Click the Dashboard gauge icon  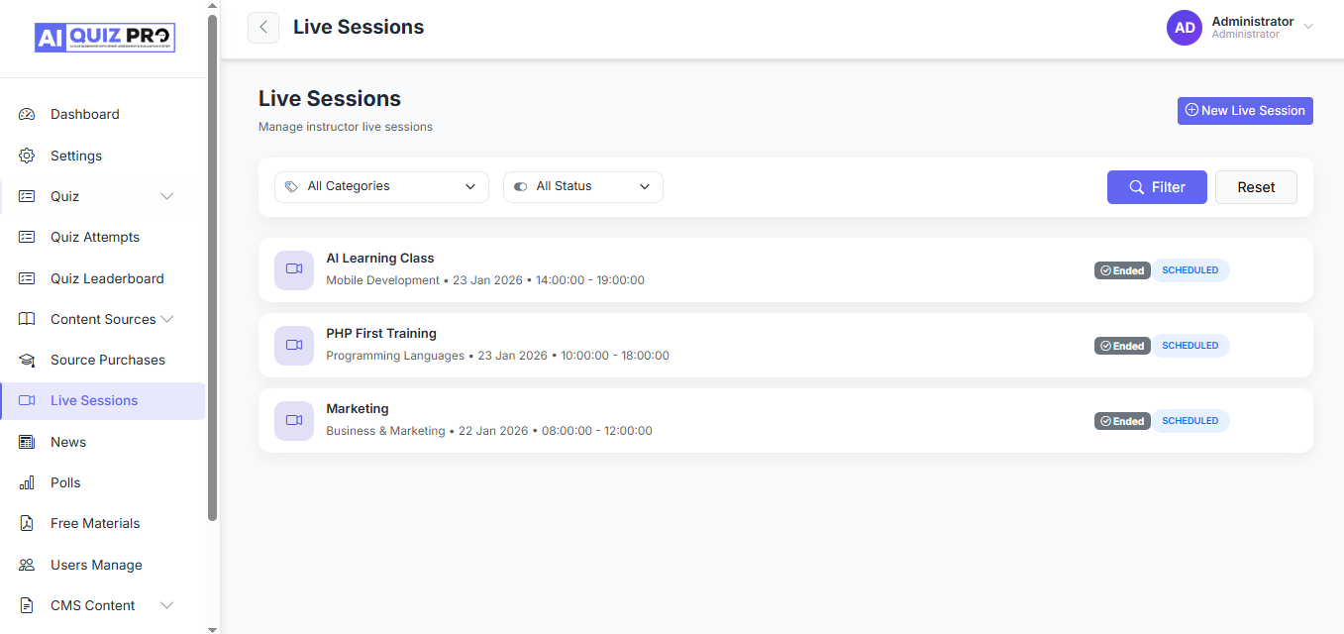tap(27, 115)
